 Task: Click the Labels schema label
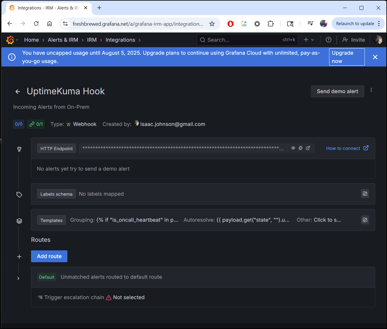pos(56,194)
